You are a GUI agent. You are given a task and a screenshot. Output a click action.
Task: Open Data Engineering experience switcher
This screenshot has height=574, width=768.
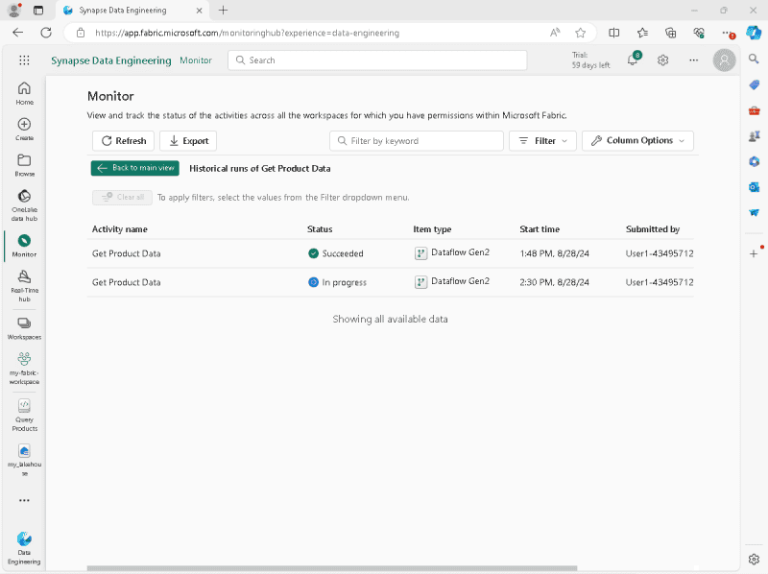pyautogui.click(x=24, y=546)
